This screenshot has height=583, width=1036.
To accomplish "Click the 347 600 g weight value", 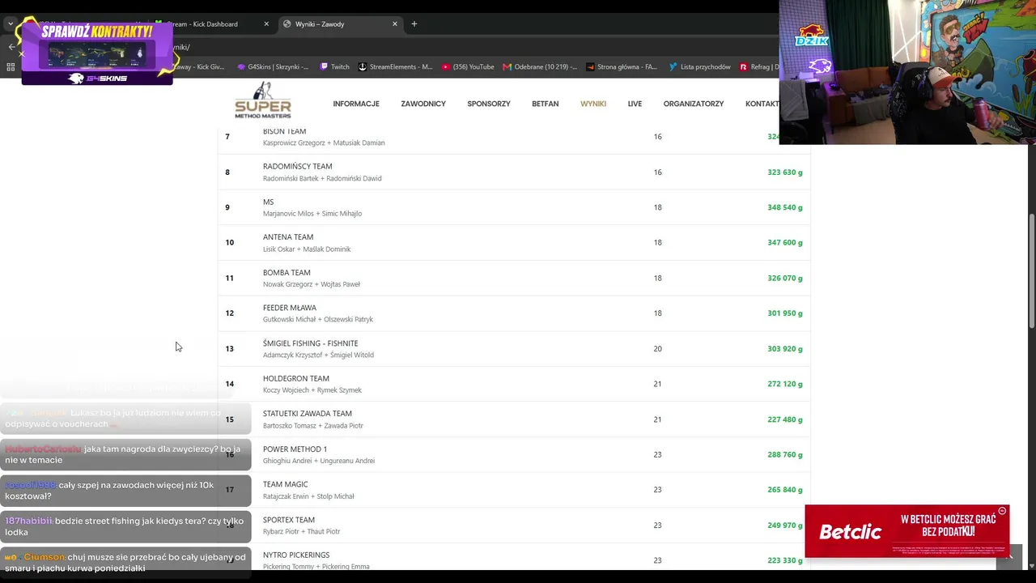I will pyautogui.click(x=785, y=243).
